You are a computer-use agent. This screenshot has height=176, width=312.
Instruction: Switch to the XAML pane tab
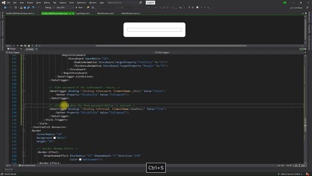point(30,49)
